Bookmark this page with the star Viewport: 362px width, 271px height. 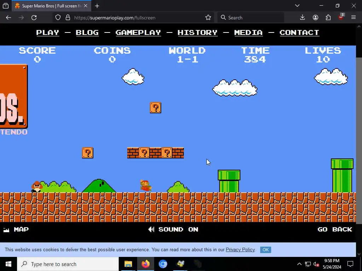208,18
